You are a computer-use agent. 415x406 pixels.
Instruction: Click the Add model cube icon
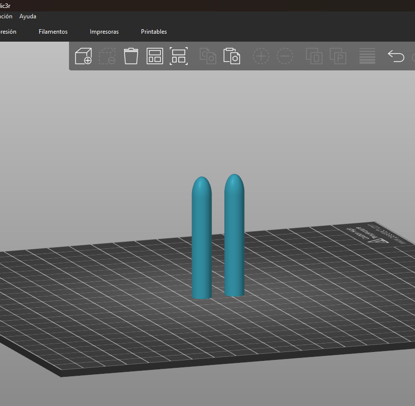click(83, 56)
